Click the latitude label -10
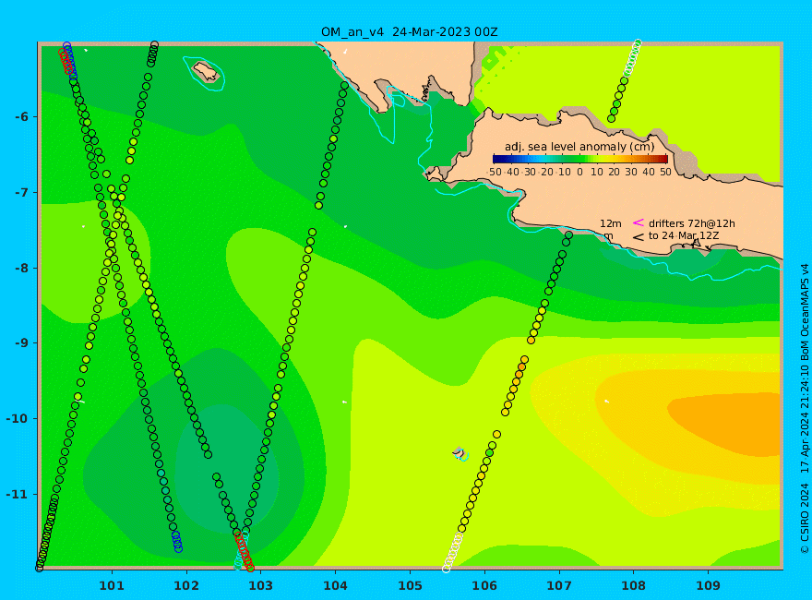The height and width of the screenshot is (600, 812). click(x=18, y=419)
